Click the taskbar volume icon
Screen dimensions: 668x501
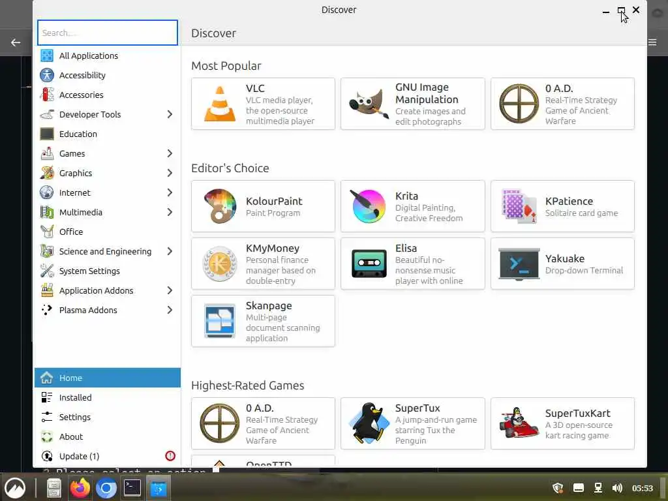point(617,488)
